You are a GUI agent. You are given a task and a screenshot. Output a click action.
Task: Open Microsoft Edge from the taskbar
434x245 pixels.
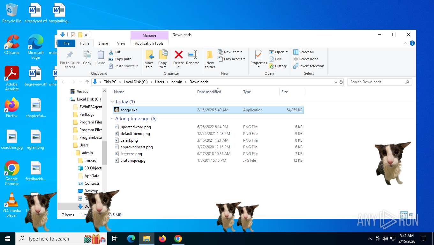(x=131, y=239)
